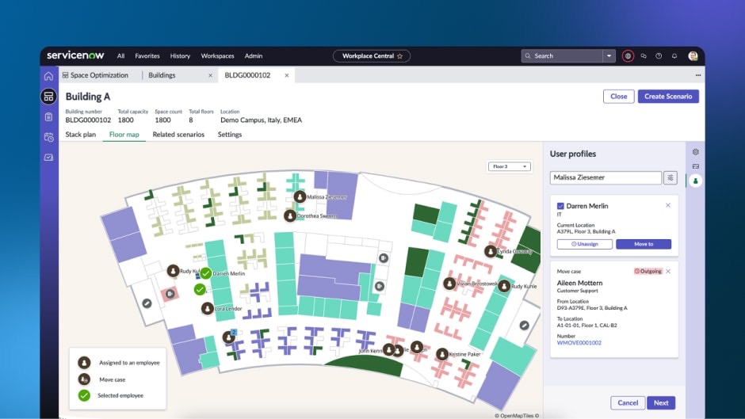Screen dimensions: 745x419
Task: Click the Malissa Ziesemer user search field
Action: tap(606, 177)
